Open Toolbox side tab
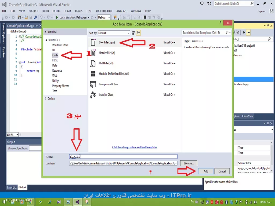275x206 pixels. (3, 52)
